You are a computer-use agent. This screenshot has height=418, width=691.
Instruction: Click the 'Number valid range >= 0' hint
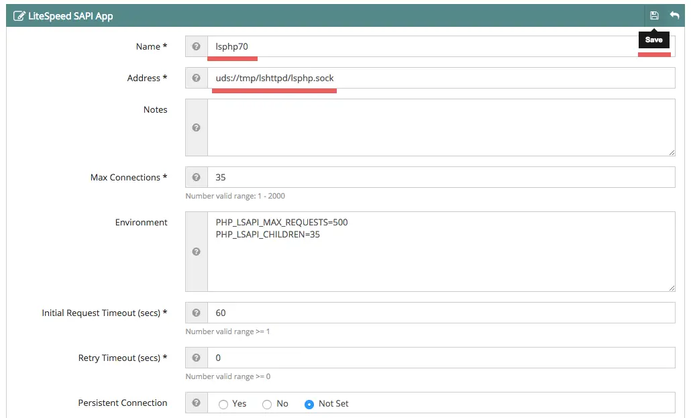pos(228,376)
